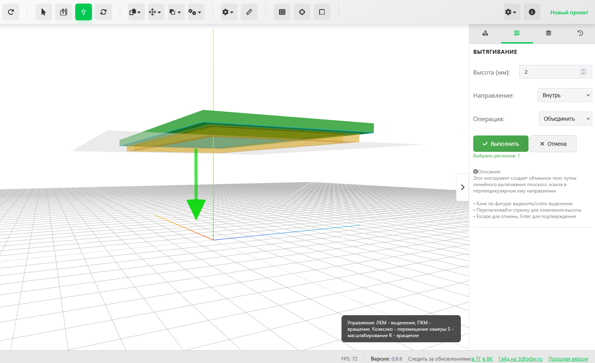Click the revolve tool with circular arrows

(103, 12)
